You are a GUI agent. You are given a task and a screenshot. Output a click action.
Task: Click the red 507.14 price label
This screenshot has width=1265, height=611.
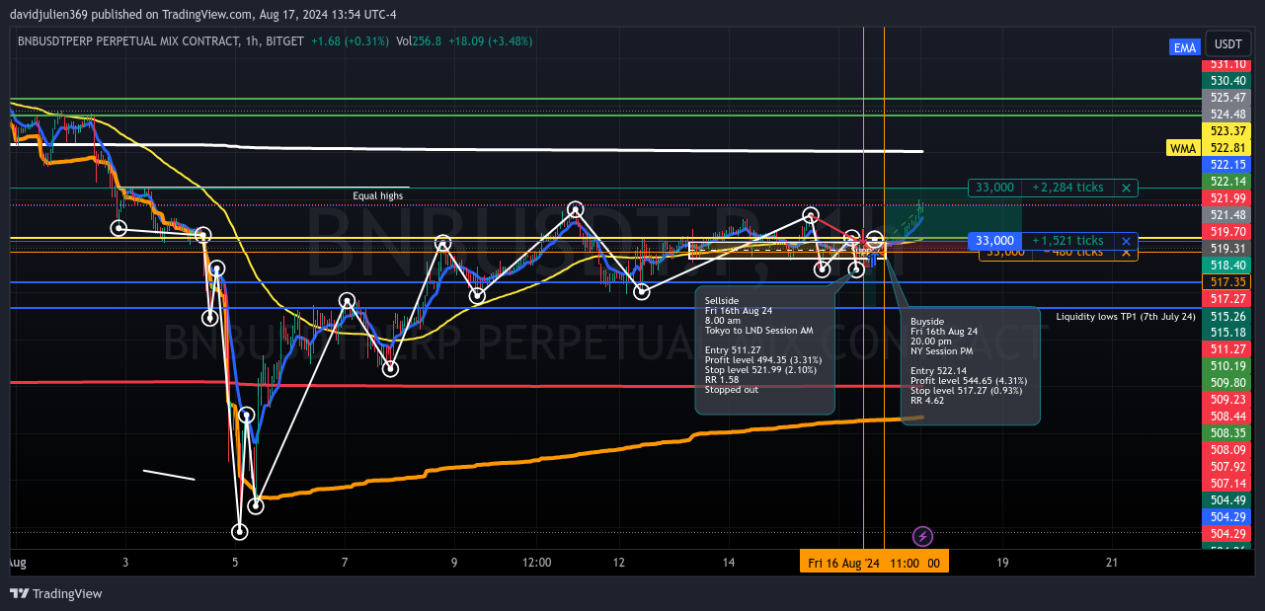point(1227,484)
